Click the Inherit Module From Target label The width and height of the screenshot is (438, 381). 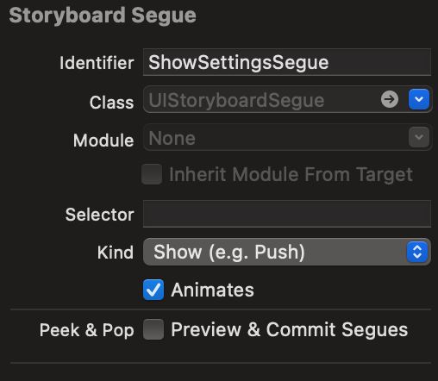point(291,174)
